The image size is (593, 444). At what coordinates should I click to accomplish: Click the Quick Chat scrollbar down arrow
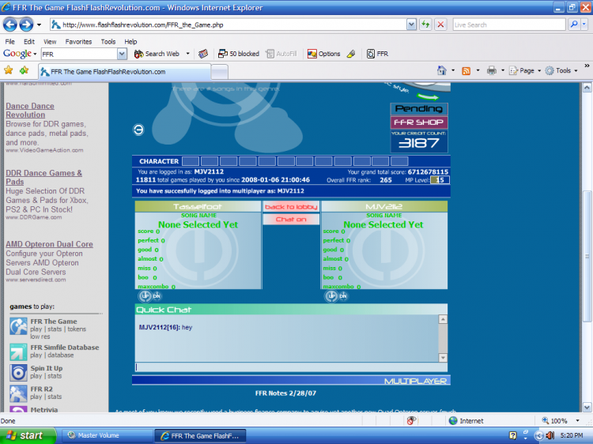tap(443, 357)
